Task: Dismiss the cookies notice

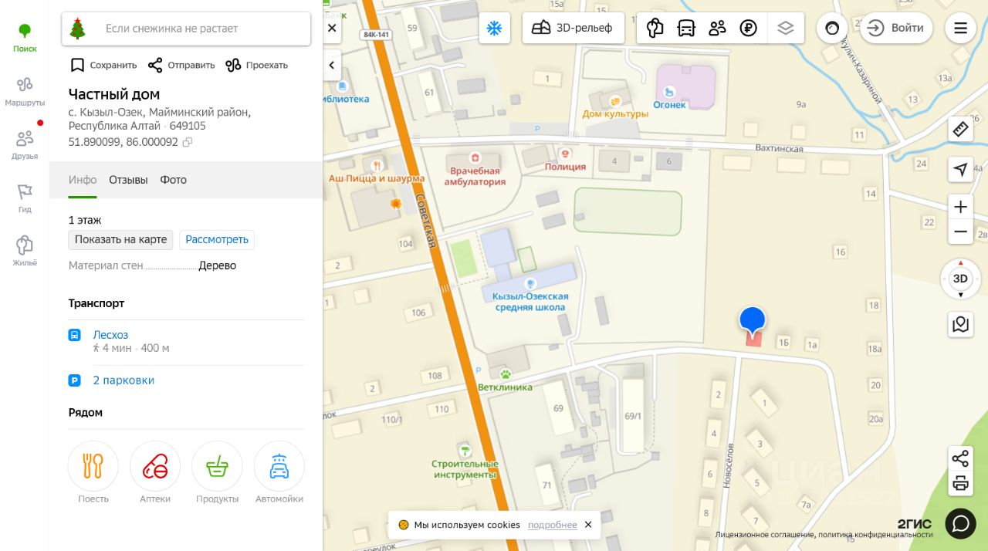Action: coord(588,525)
